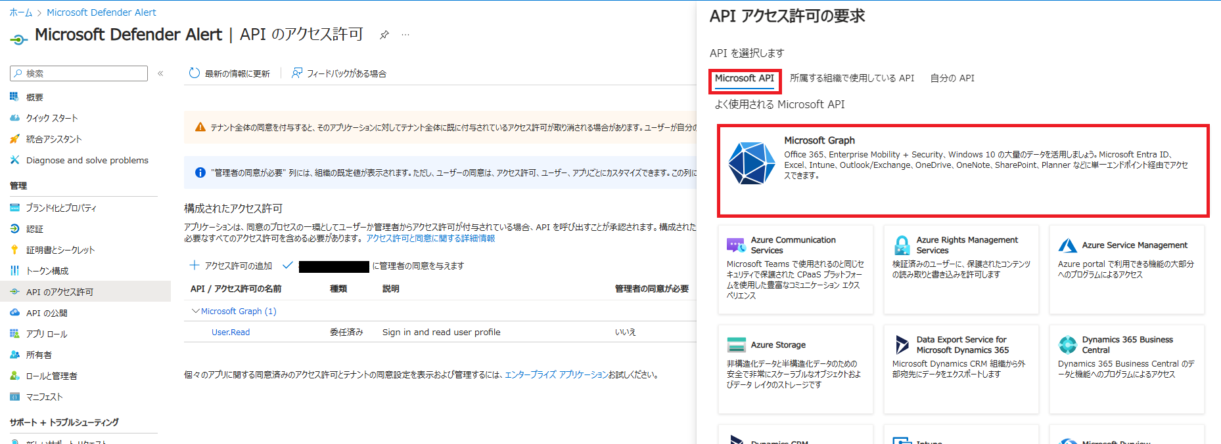Click the Sign in and read user profile description
Image resolution: width=1221 pixels, height=444 pixels.
click(442, 333)
